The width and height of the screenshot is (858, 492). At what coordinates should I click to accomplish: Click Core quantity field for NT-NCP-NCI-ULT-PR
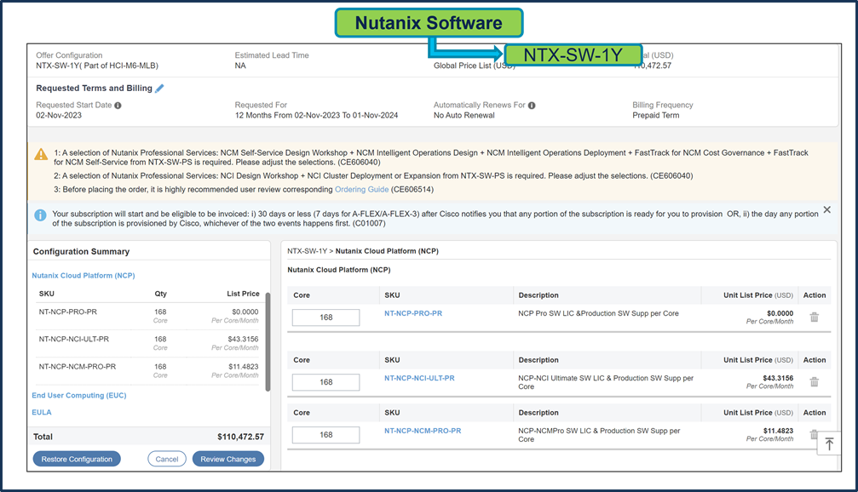coord(326,382)
